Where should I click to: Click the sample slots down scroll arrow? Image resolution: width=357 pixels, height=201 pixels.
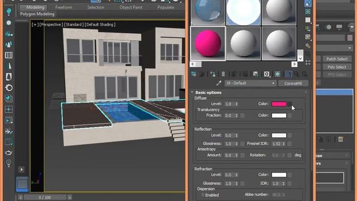[300, 59]
